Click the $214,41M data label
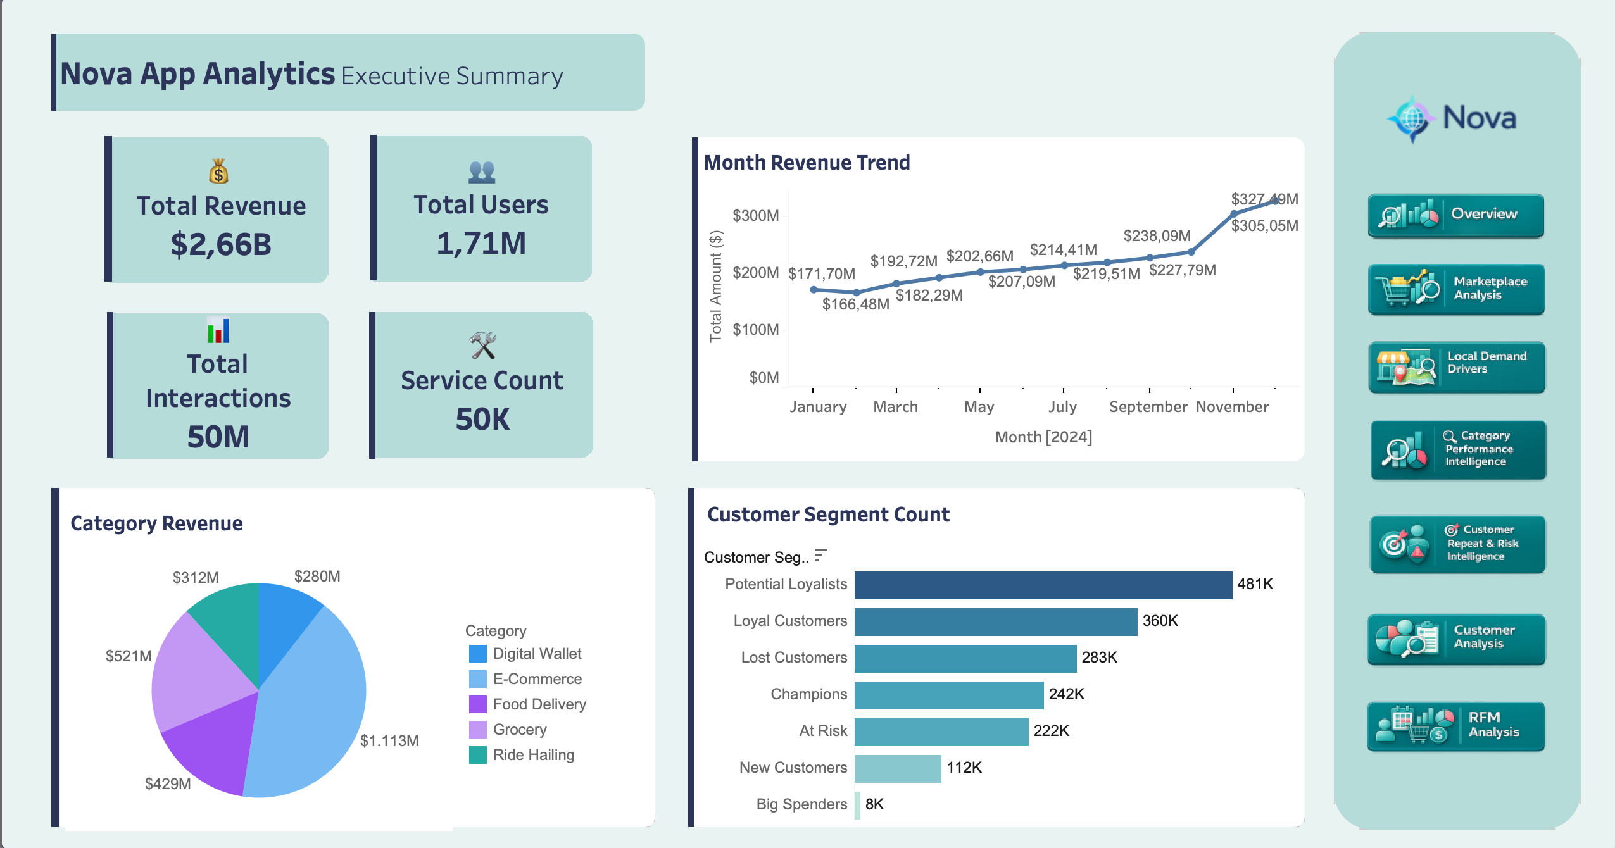This screenshot has height=848, width=1615. 1064,249
